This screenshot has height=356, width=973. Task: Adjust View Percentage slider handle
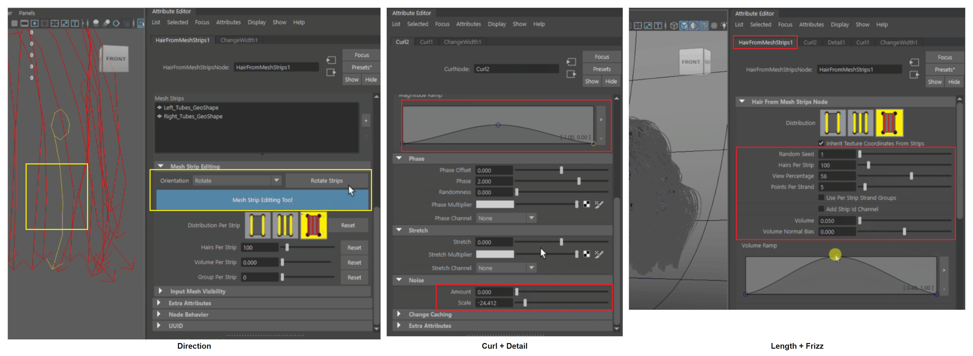(x=912, y=176)
